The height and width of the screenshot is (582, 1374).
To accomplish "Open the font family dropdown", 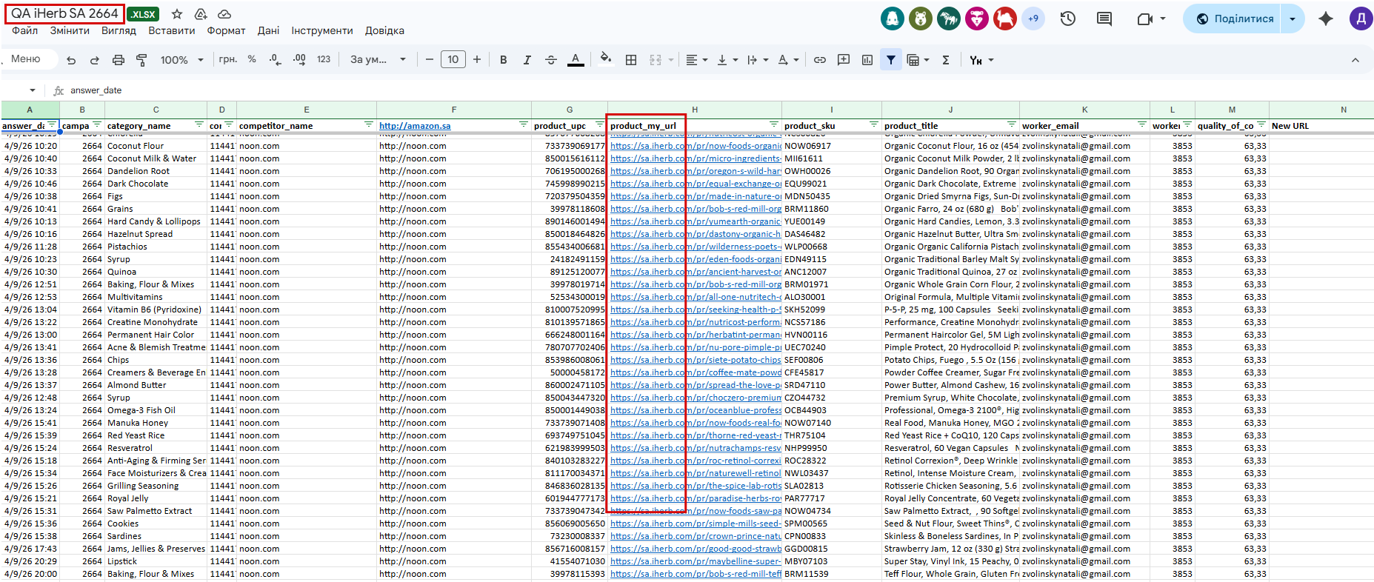I will [378, 59].
